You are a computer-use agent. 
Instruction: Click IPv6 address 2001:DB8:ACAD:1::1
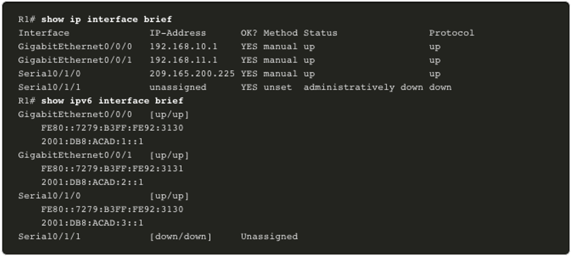(x=92, y=142)
